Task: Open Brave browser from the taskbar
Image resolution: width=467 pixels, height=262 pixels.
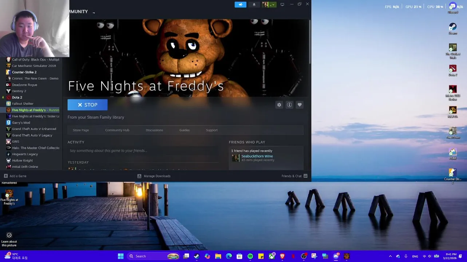Action: tap(282, 256)
